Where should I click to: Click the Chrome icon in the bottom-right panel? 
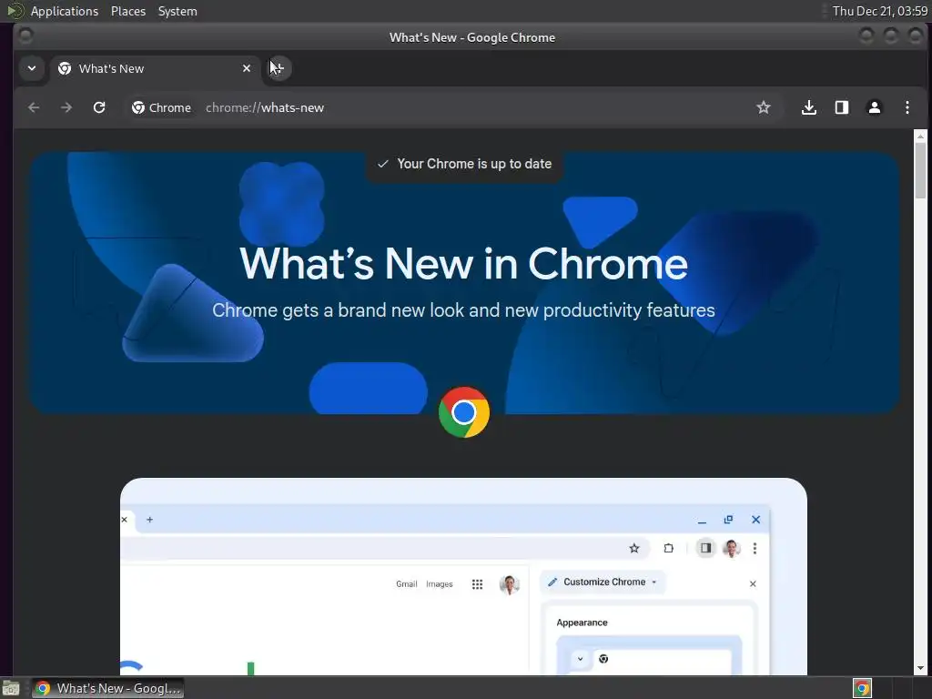pos(862,688)
